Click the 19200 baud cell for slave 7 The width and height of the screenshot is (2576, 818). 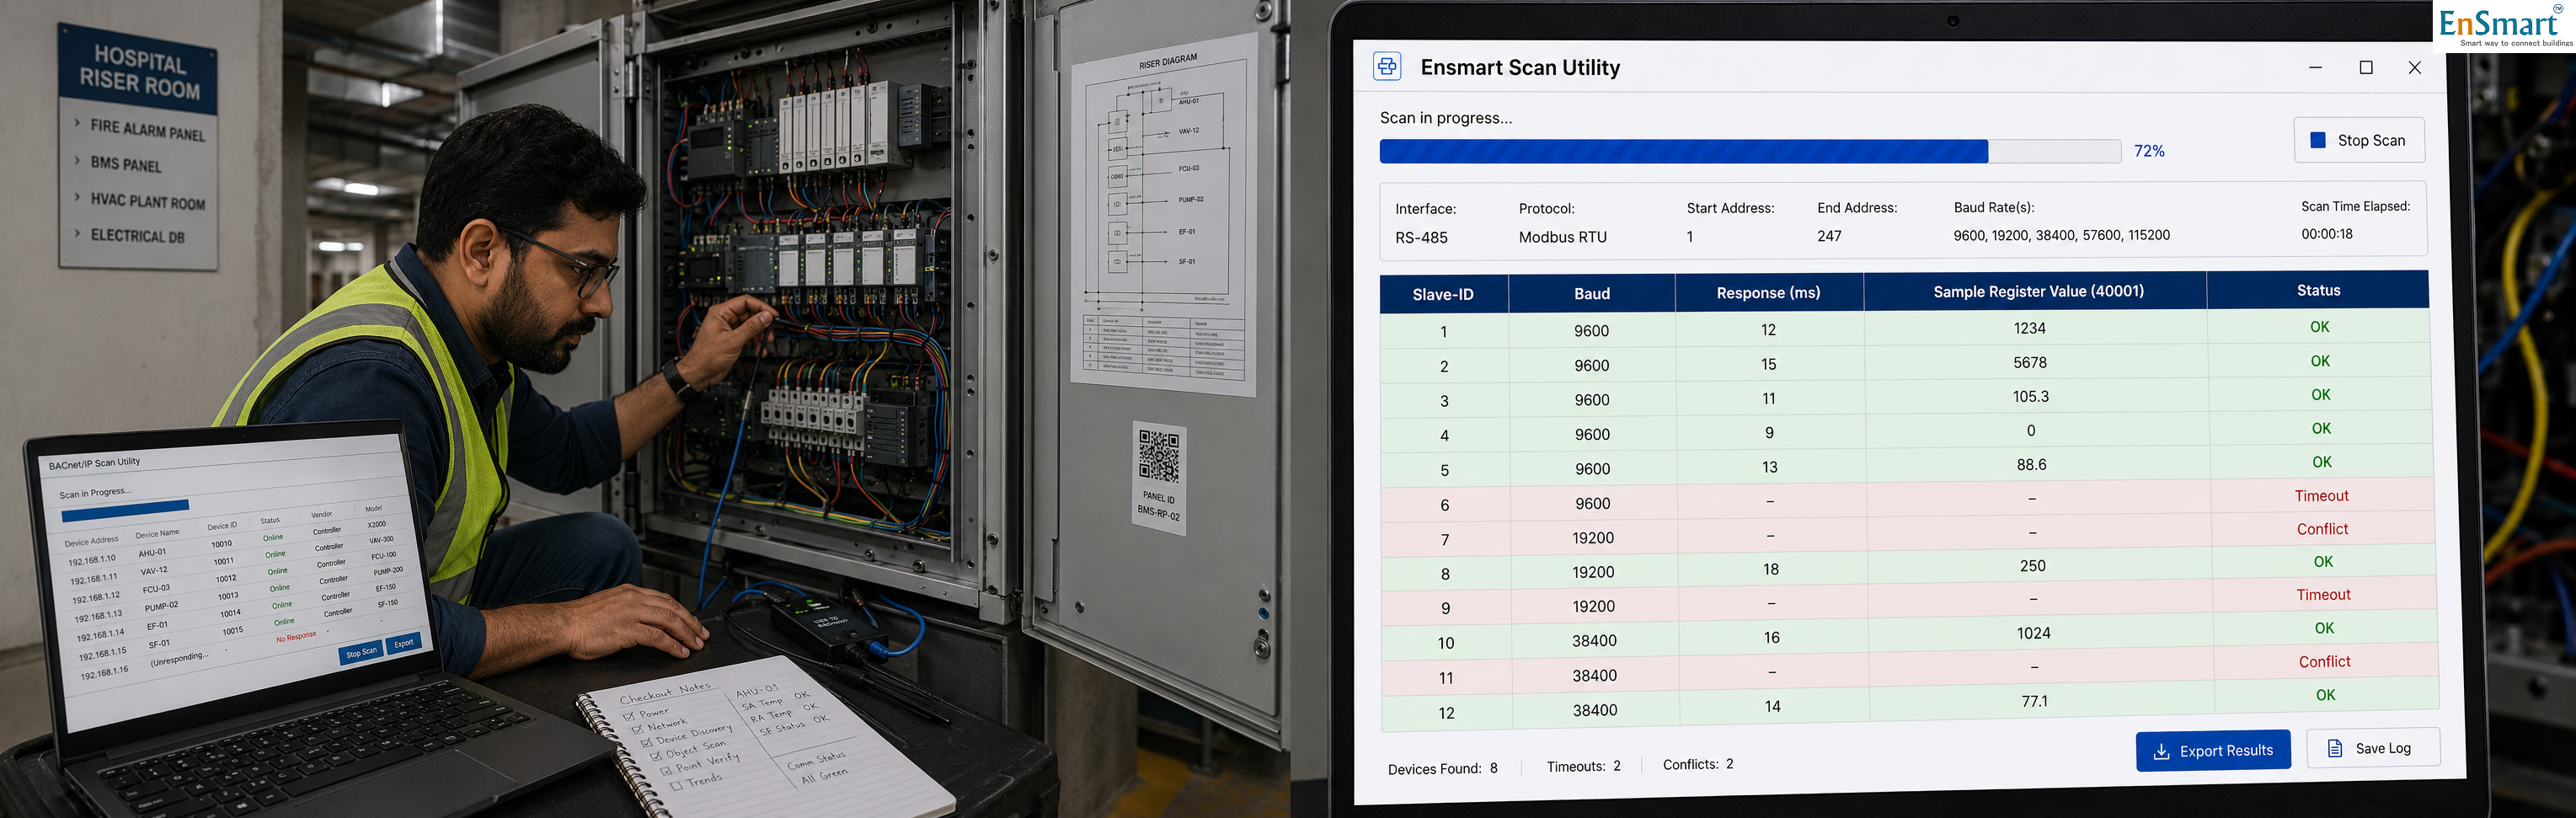click(1593, 537)
